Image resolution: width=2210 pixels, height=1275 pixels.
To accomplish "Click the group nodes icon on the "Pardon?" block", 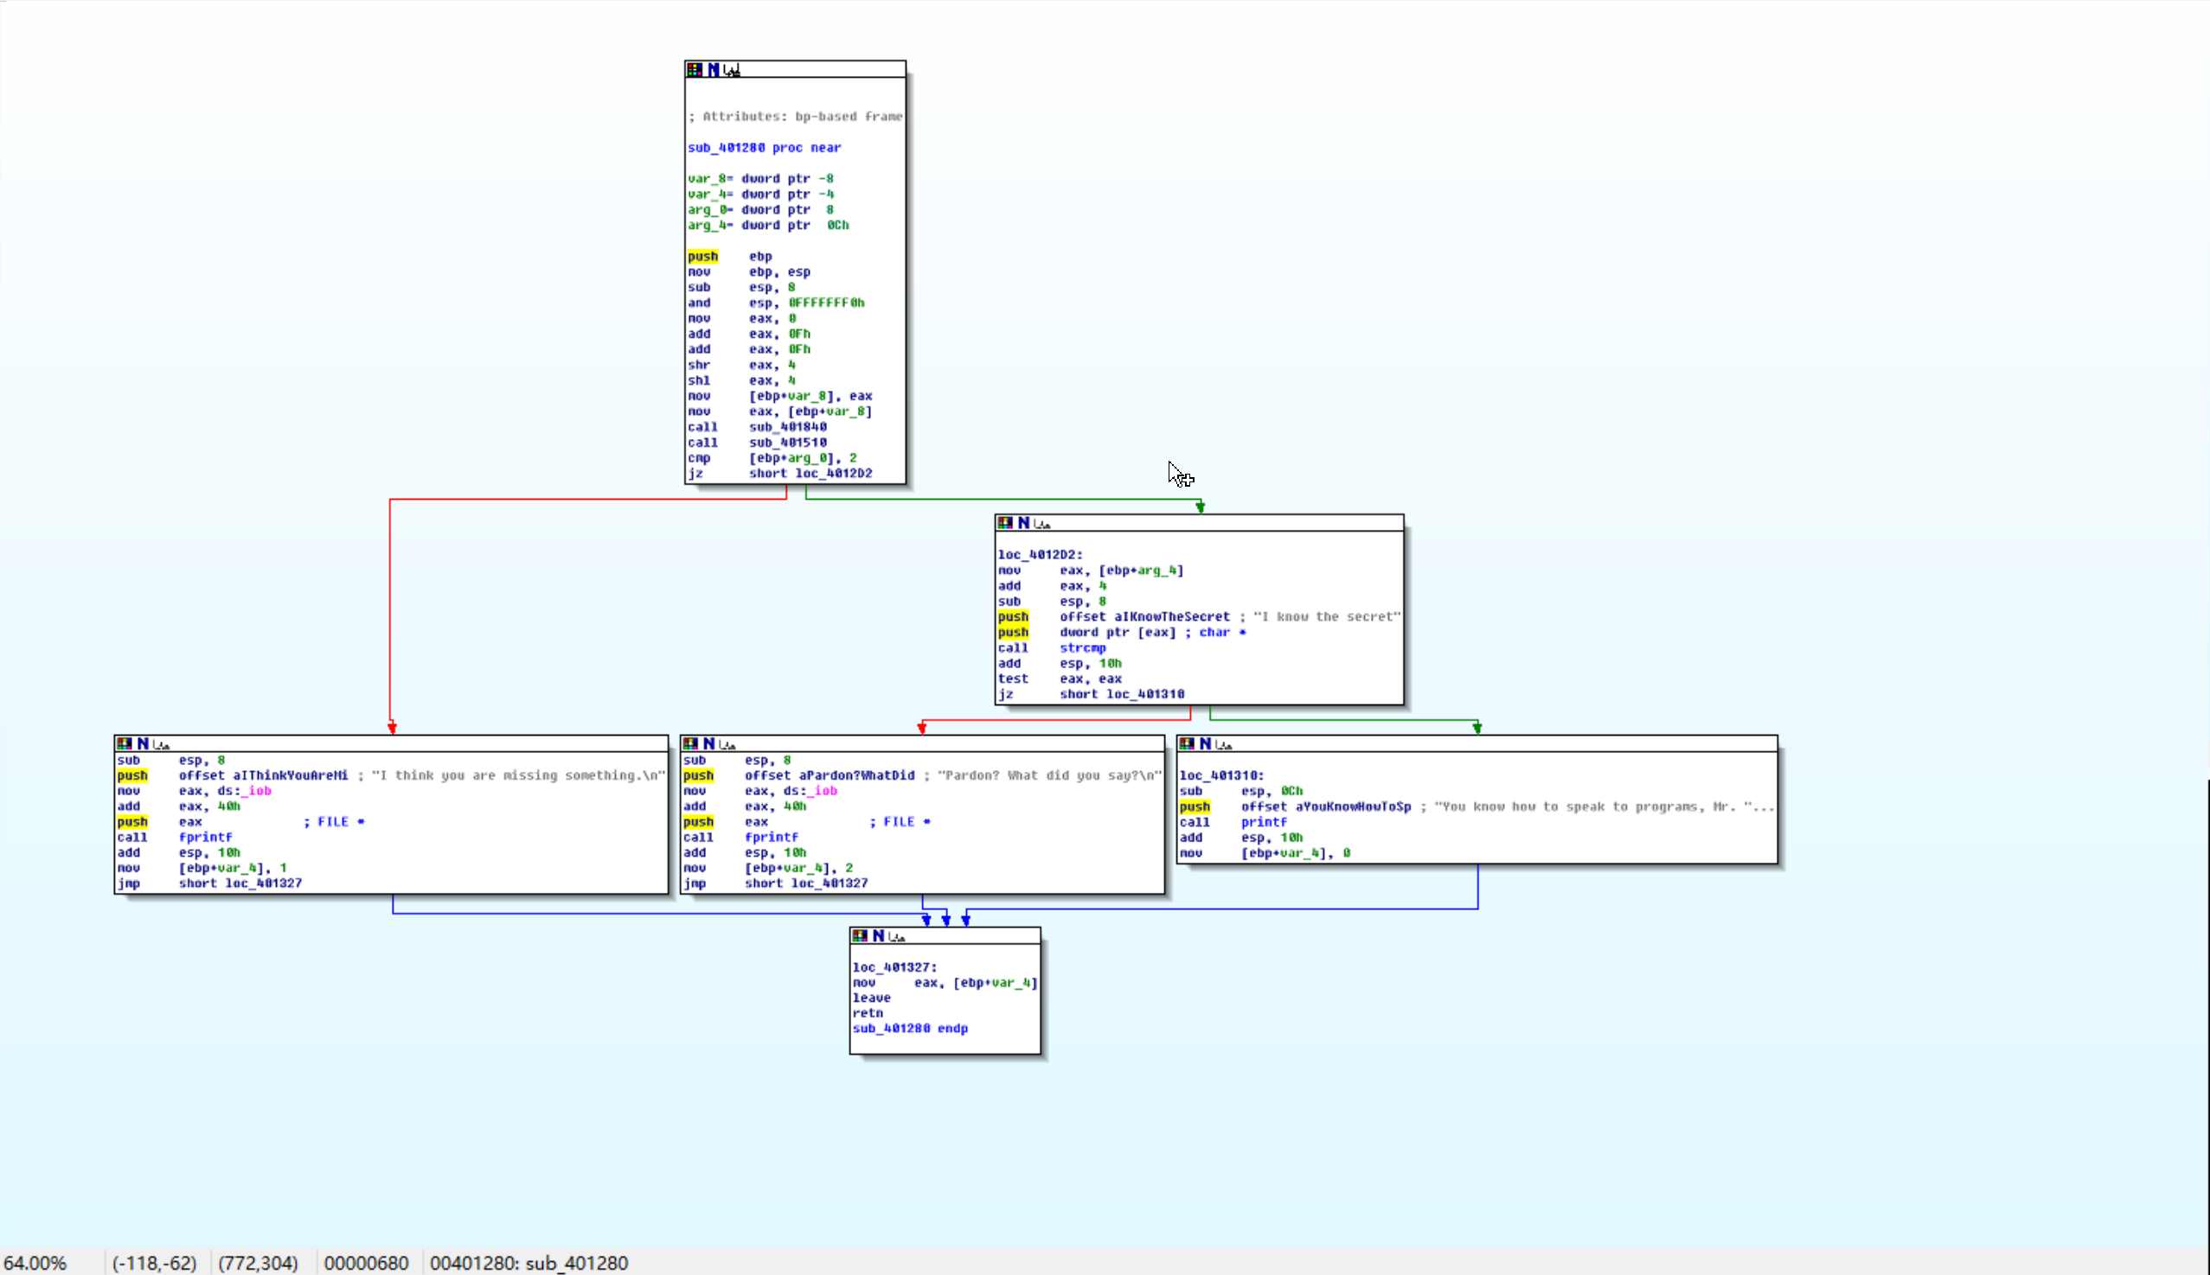I will click(727, 743).
